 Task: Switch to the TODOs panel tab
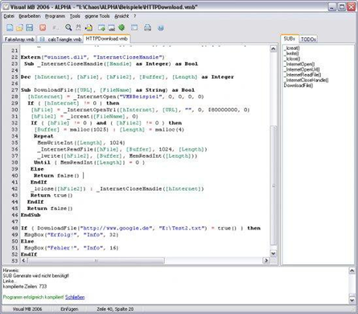pyautogui.click(x=308, y=39)
